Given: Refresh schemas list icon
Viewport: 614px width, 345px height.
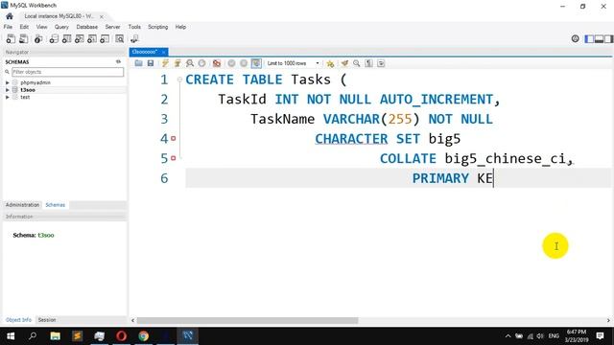Looking at the screenshot, I should 118,61.
